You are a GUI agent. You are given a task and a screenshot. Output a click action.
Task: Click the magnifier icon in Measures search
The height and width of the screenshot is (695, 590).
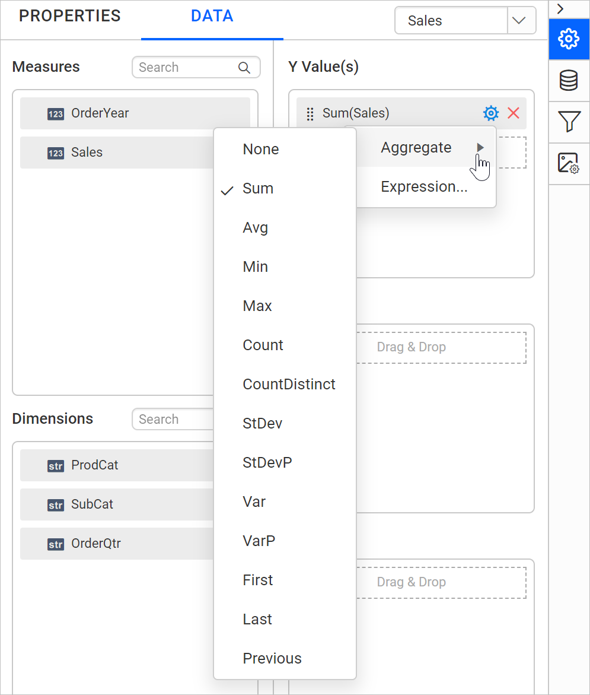click(x=244, y=67)
